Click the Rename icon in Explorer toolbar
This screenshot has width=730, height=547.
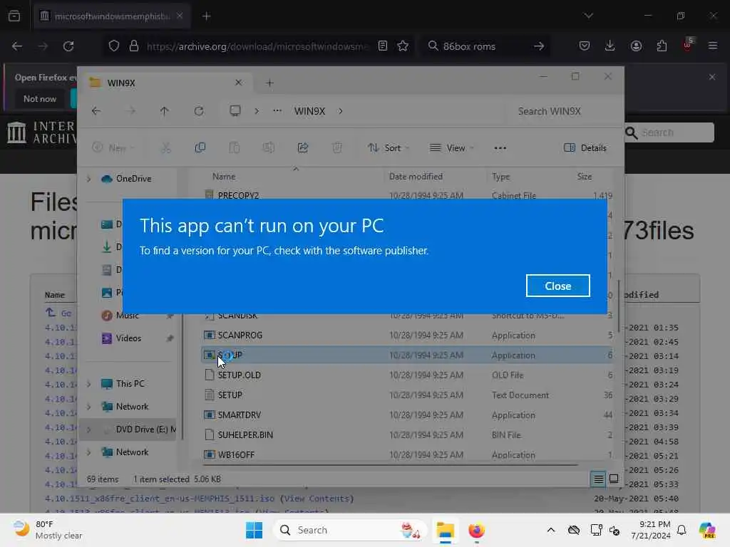point(269,148)
